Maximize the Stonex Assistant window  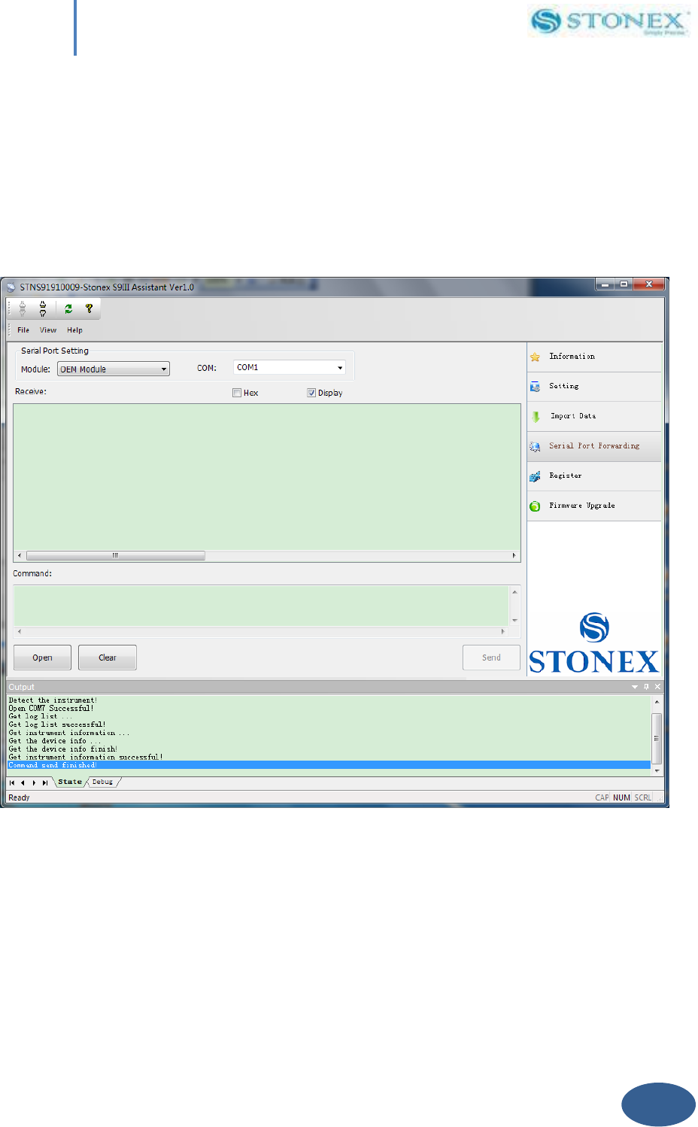click(624, 284)
